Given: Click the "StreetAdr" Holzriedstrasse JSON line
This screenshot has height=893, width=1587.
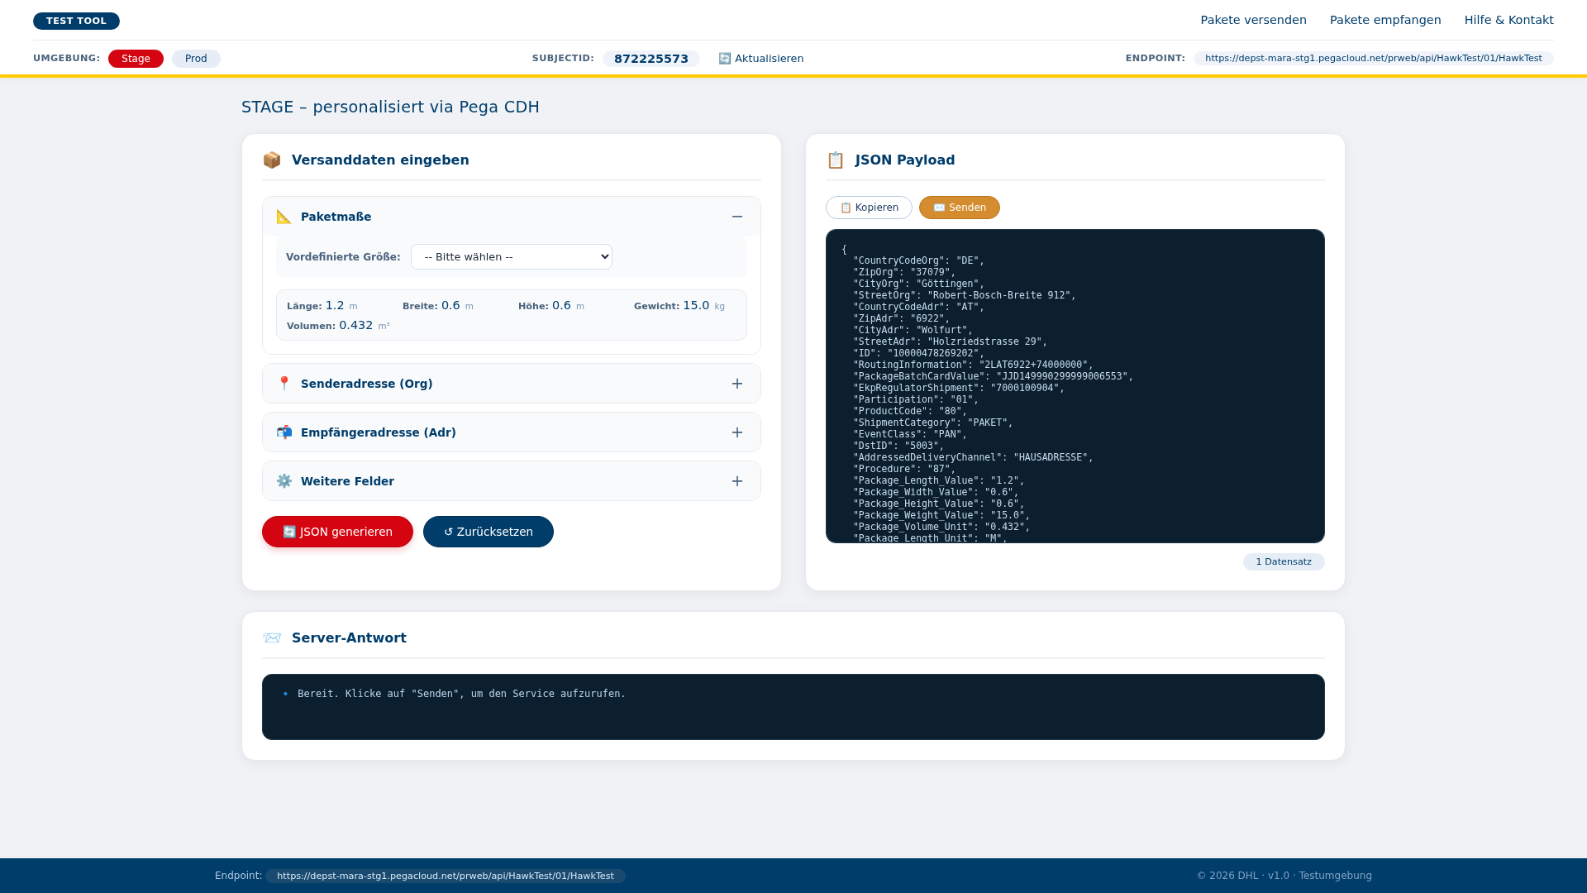Looking at the screenshot, I should coord(951,341).
